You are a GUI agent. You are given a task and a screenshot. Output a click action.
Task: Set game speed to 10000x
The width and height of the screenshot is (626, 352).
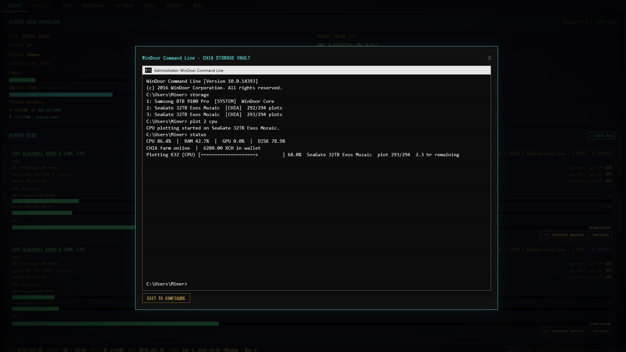coord(578,350)
